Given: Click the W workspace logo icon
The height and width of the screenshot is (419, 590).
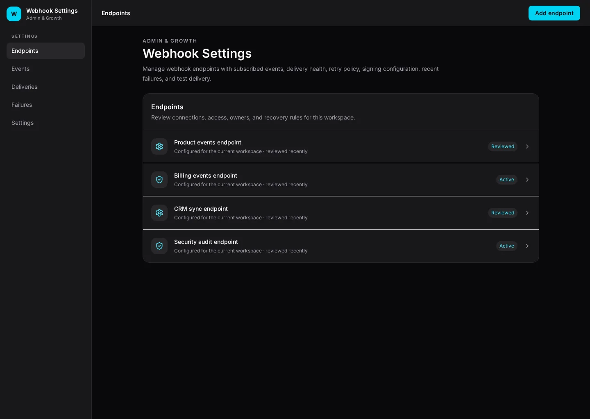Looking at the screenshot, I should [x=14, y=14].
